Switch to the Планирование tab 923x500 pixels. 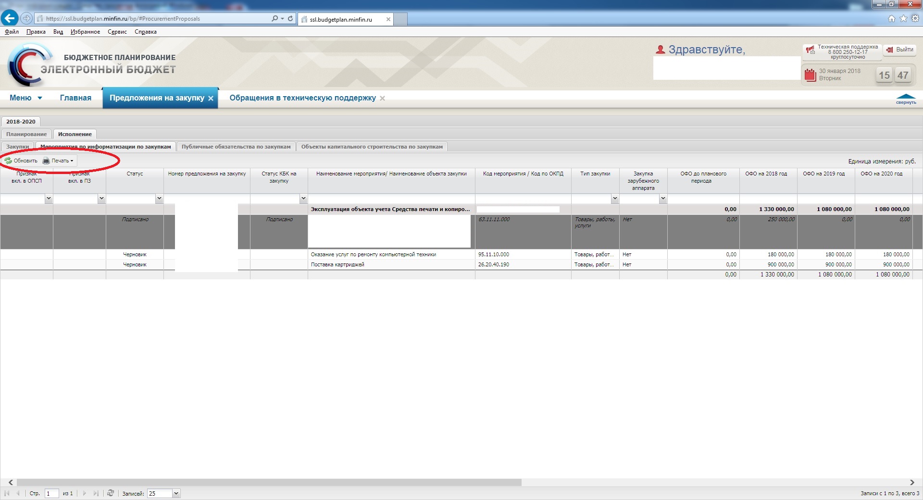26,134
